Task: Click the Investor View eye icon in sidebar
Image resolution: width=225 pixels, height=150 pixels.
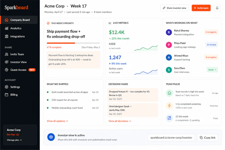Action: 6,62
